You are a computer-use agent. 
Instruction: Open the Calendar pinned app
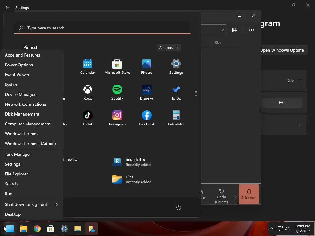click(x=88, y=66)
